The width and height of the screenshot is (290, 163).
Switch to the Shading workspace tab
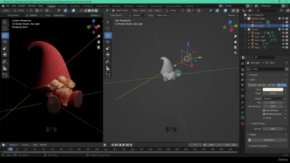(116, 6)
